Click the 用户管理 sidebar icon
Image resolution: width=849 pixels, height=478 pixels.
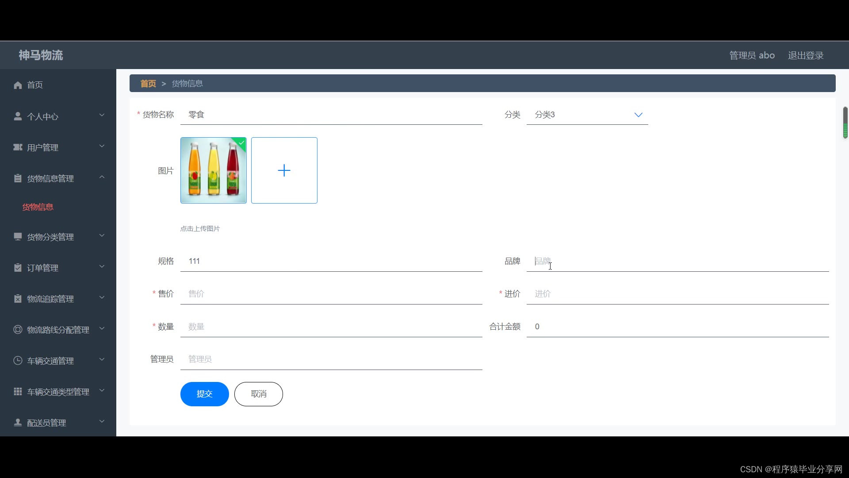(x=18, y=147)
